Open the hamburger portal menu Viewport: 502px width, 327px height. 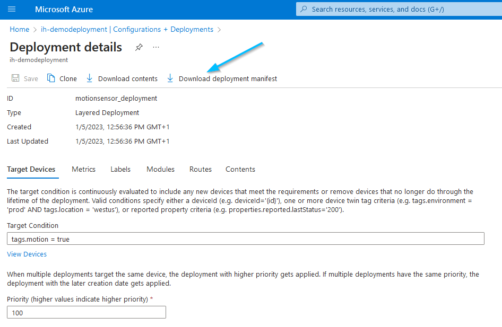point(12,10)
